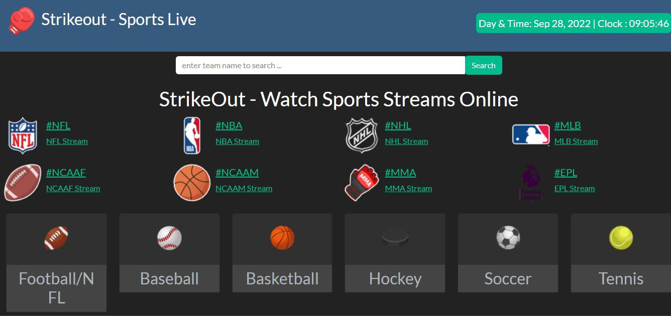The height and width of the screenshot is (316, 671).
Task: Select the Baseball category label
Action: click(x=169, y=278)
